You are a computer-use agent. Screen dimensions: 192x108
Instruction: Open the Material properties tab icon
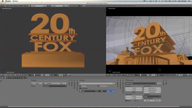click(x=21, y=78)
